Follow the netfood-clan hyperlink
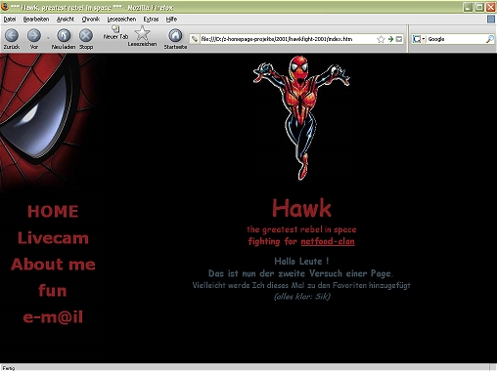The image size is (497, 371). [328, 241]
